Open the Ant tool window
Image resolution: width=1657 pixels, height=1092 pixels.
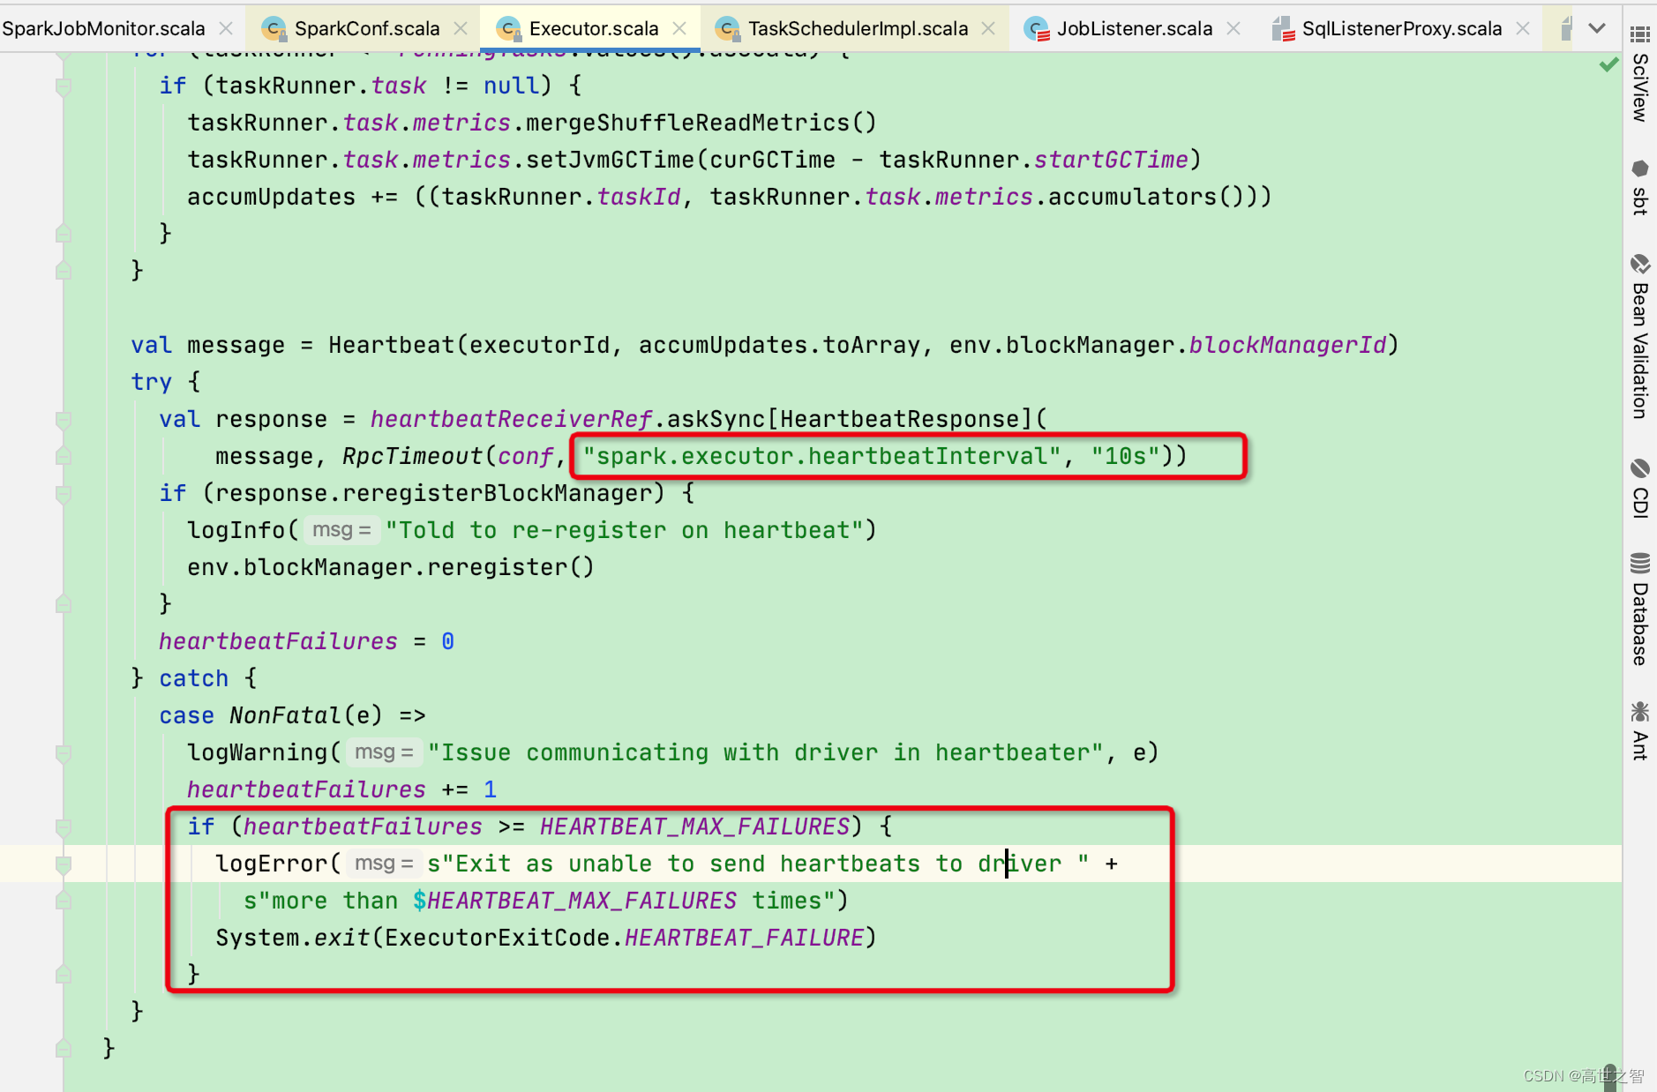click(x=1639, y=731)
